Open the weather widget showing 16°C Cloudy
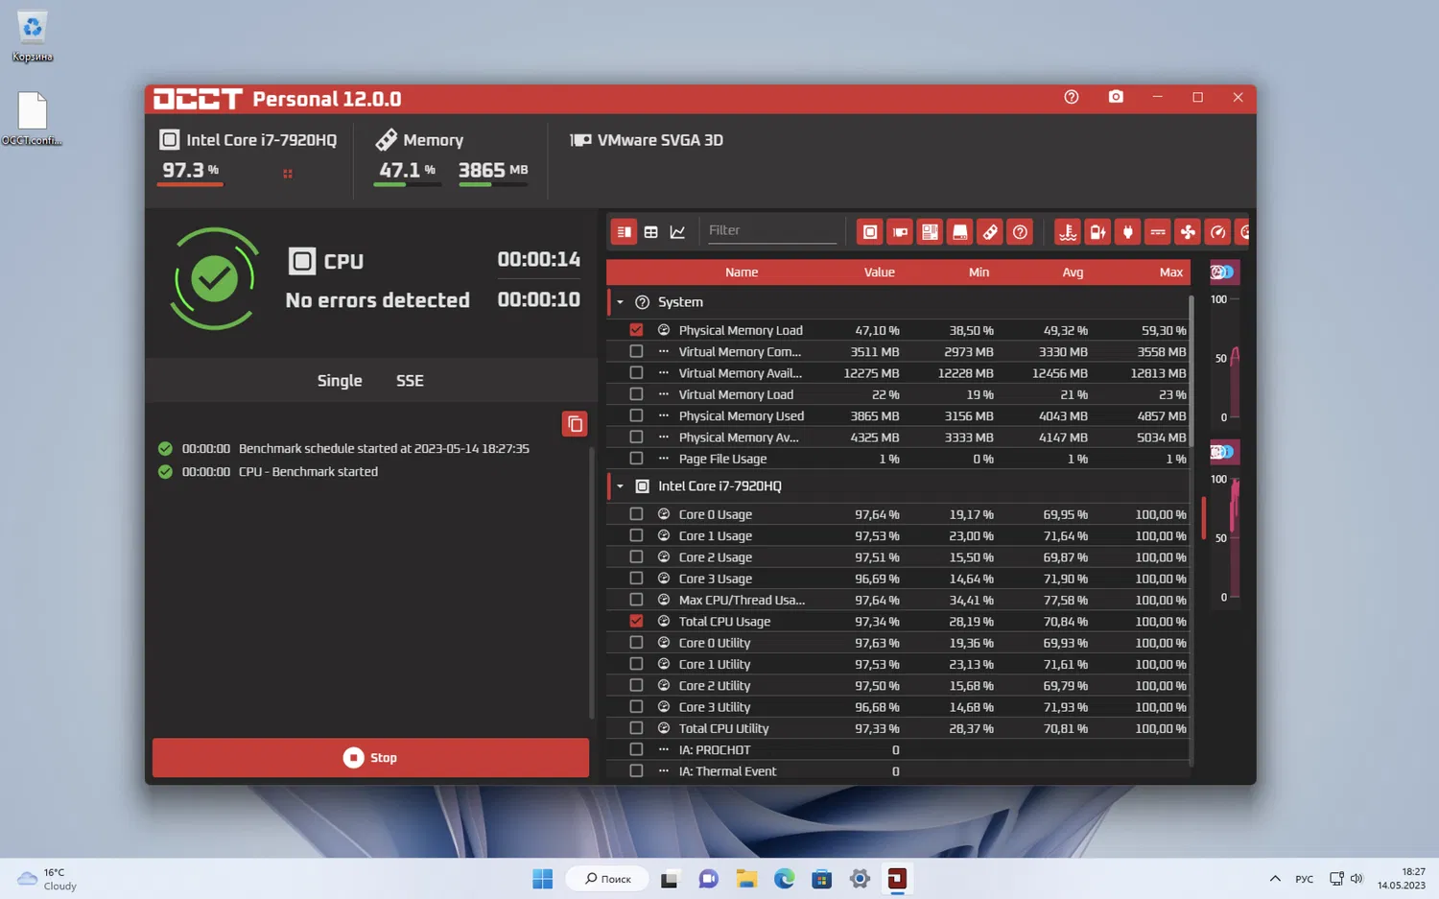This screenshot has height=899, width=1439. tap(47, 879)
